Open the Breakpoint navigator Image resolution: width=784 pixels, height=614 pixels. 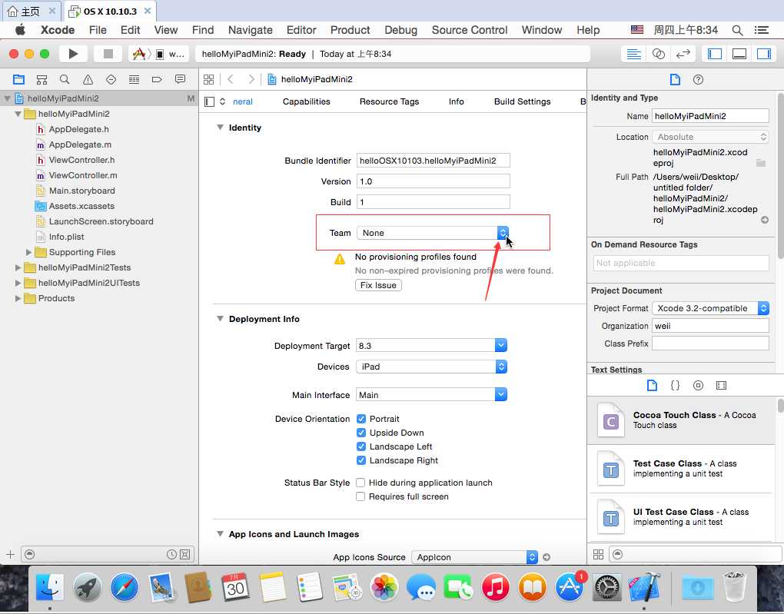pos(157,79)
